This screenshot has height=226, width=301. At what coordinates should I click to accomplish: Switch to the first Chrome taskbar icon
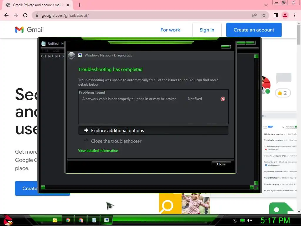pos(68,220)
